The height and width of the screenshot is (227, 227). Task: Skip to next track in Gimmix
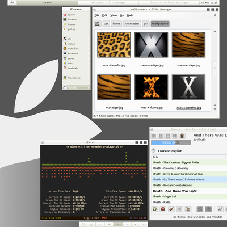[175, 136]
